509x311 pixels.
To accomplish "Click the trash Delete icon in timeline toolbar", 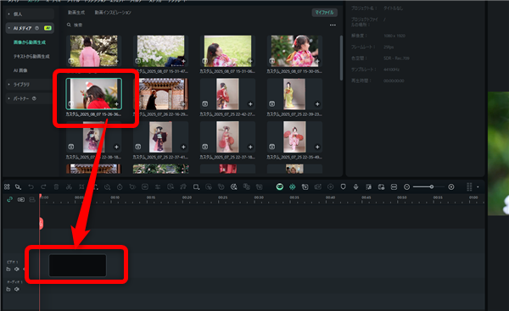I will click(56, 186).
